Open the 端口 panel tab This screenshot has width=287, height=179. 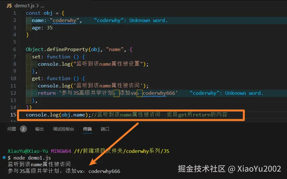105,129
